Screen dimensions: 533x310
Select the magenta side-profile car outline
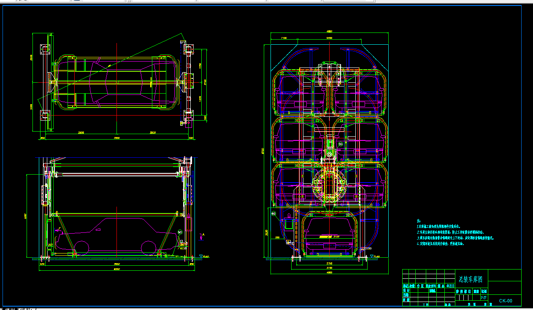click(x=116, y=237)
